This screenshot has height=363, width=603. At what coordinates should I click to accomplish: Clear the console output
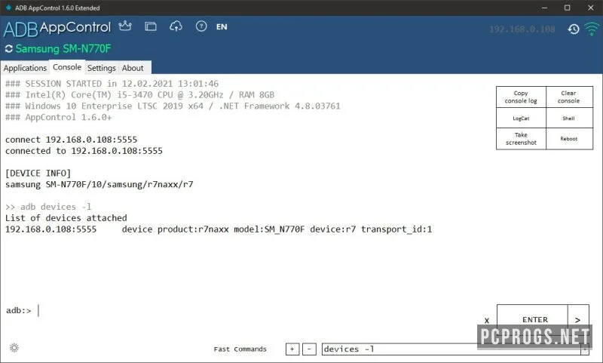(x=569, y=97)
